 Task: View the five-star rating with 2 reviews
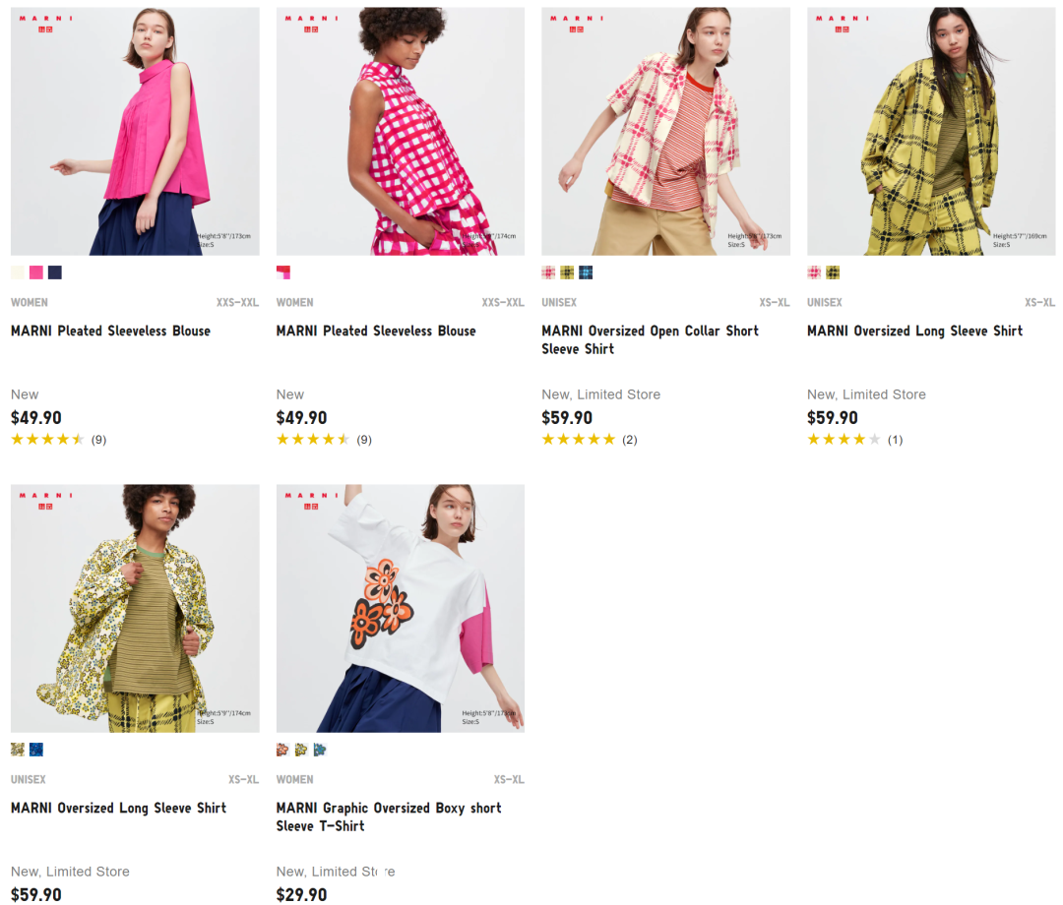click(590, 440)
